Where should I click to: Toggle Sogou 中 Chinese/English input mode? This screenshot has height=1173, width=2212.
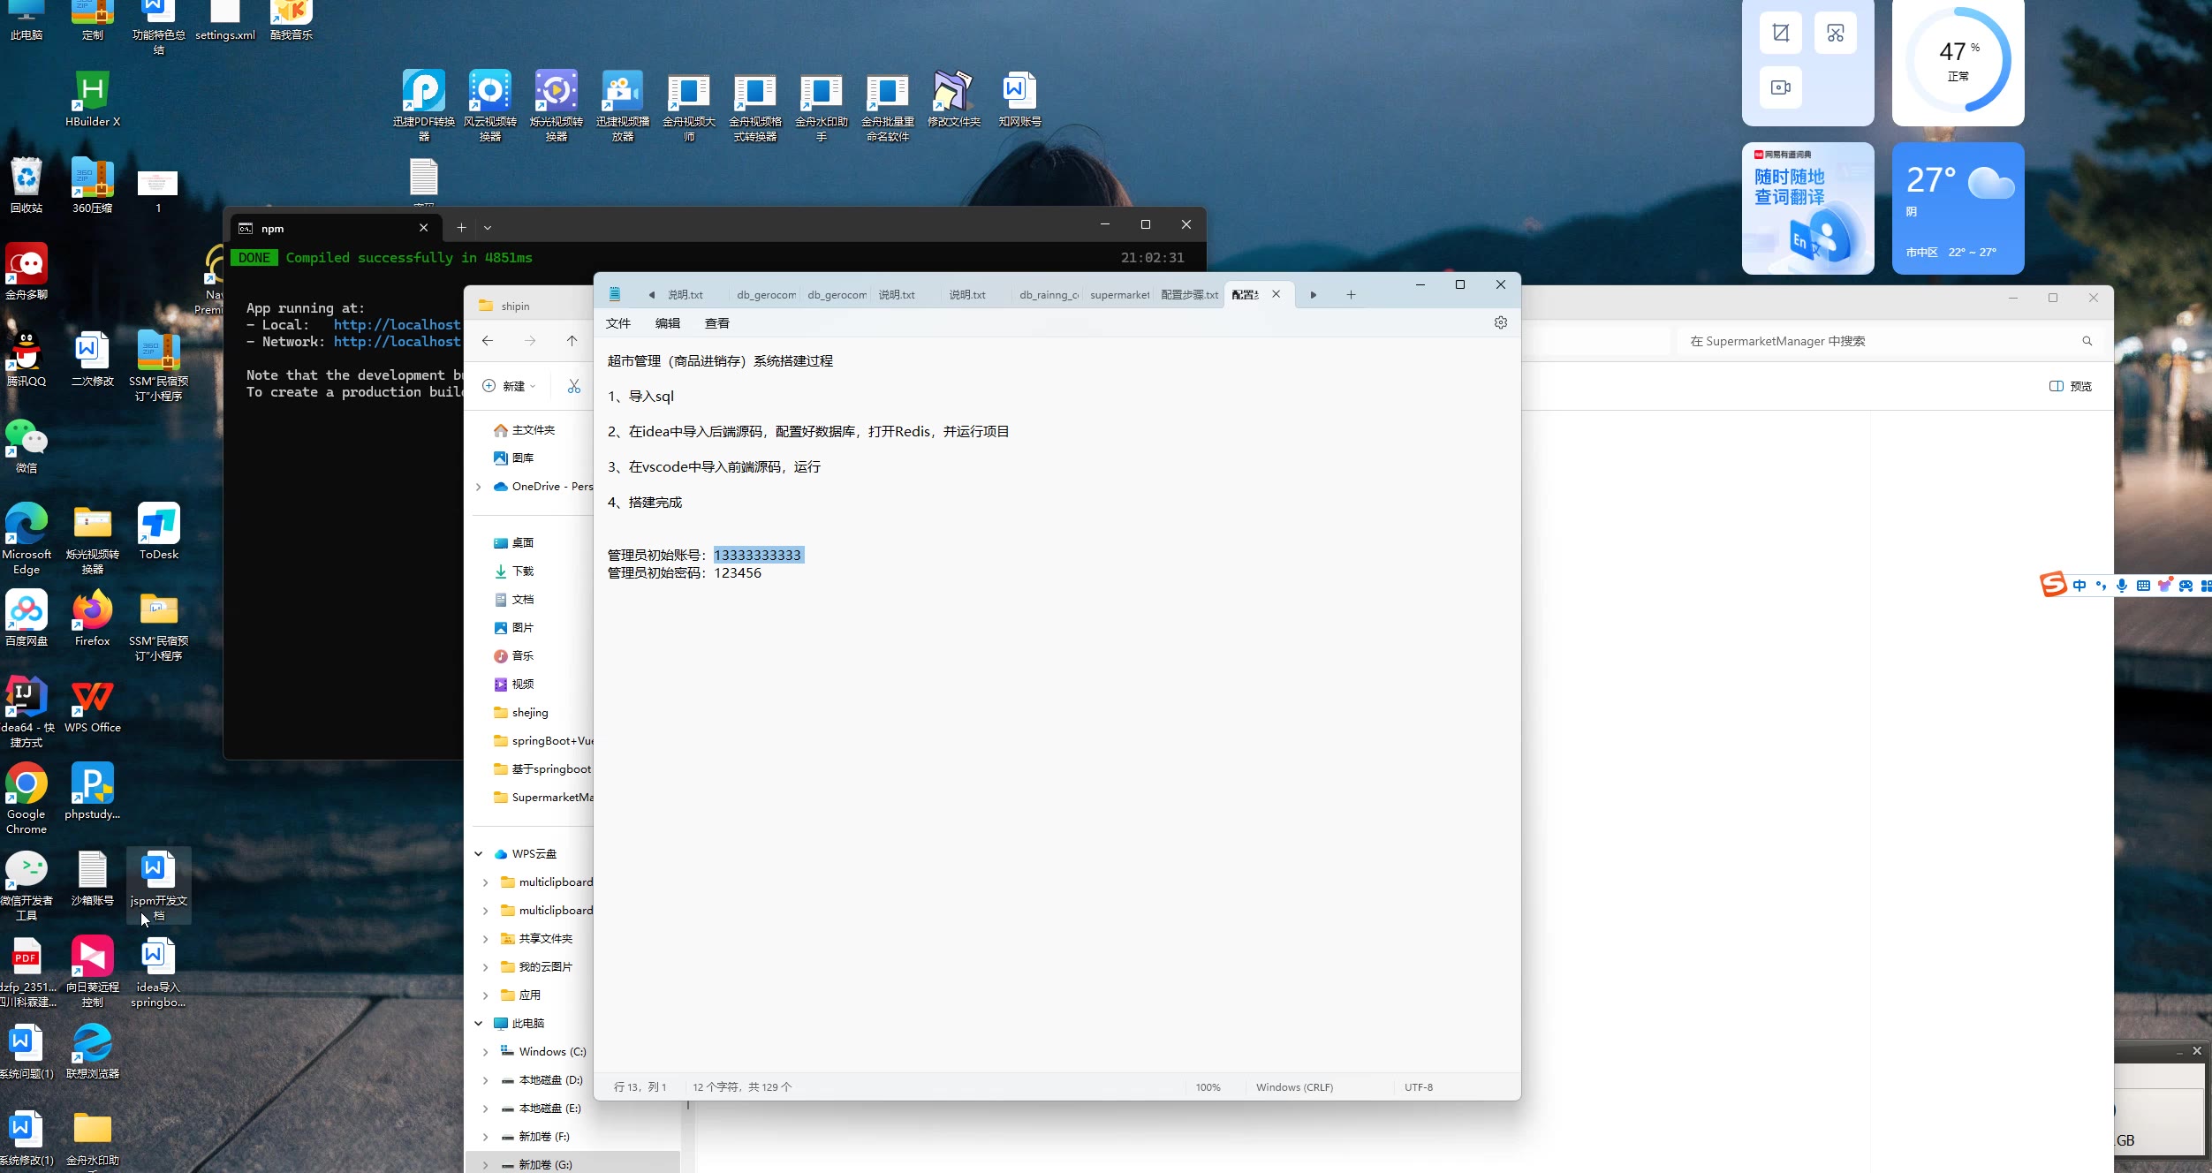[2079, 586]
